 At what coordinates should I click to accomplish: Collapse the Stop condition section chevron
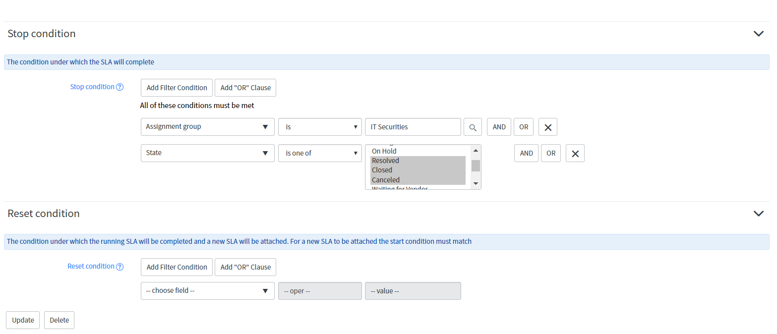tap(758, 34)
